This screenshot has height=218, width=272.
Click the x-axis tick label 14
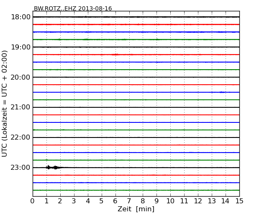pyautogui.click(x=226, y=201)
